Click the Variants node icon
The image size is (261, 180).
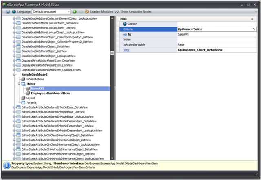23,102
